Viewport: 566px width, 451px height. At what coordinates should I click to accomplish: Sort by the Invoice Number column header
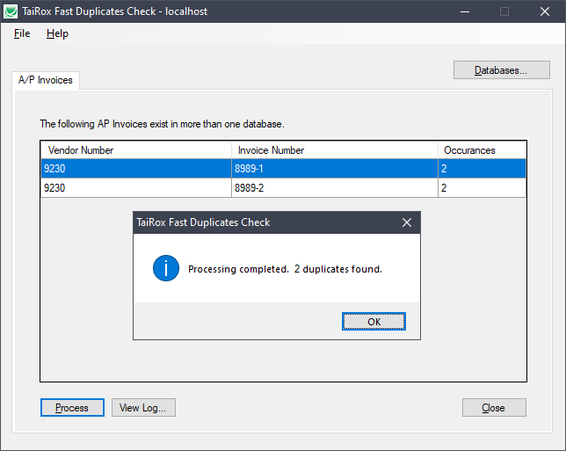point(334,150)
